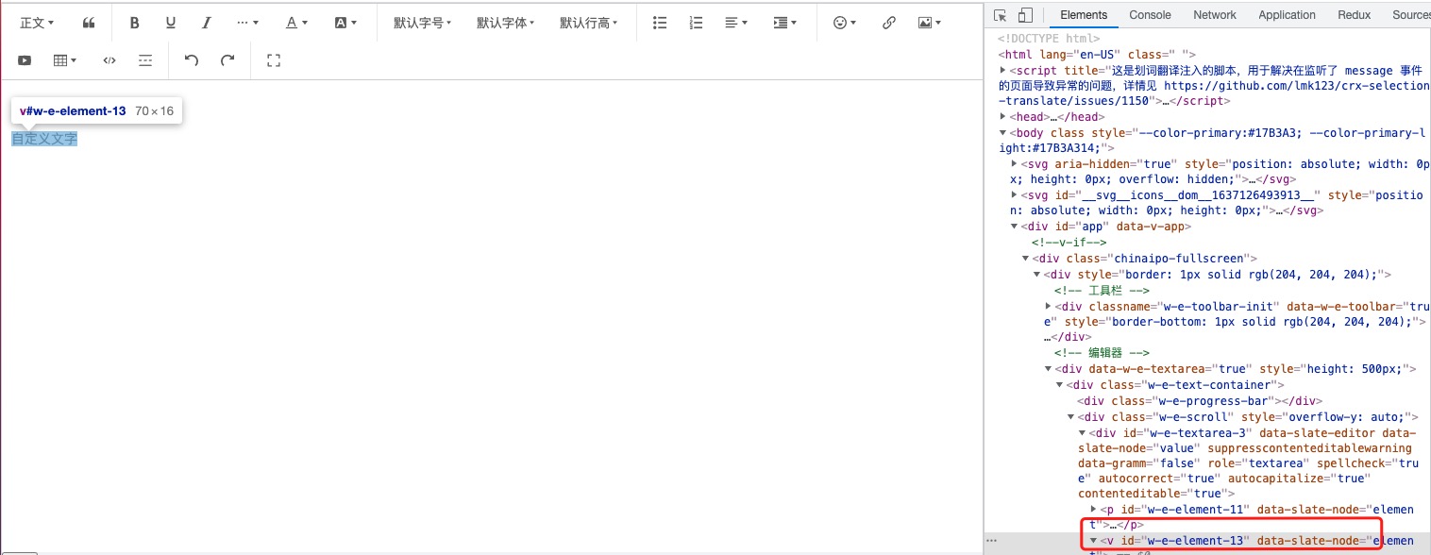
Task: Open the background color picker
Action: click(345, 23)
